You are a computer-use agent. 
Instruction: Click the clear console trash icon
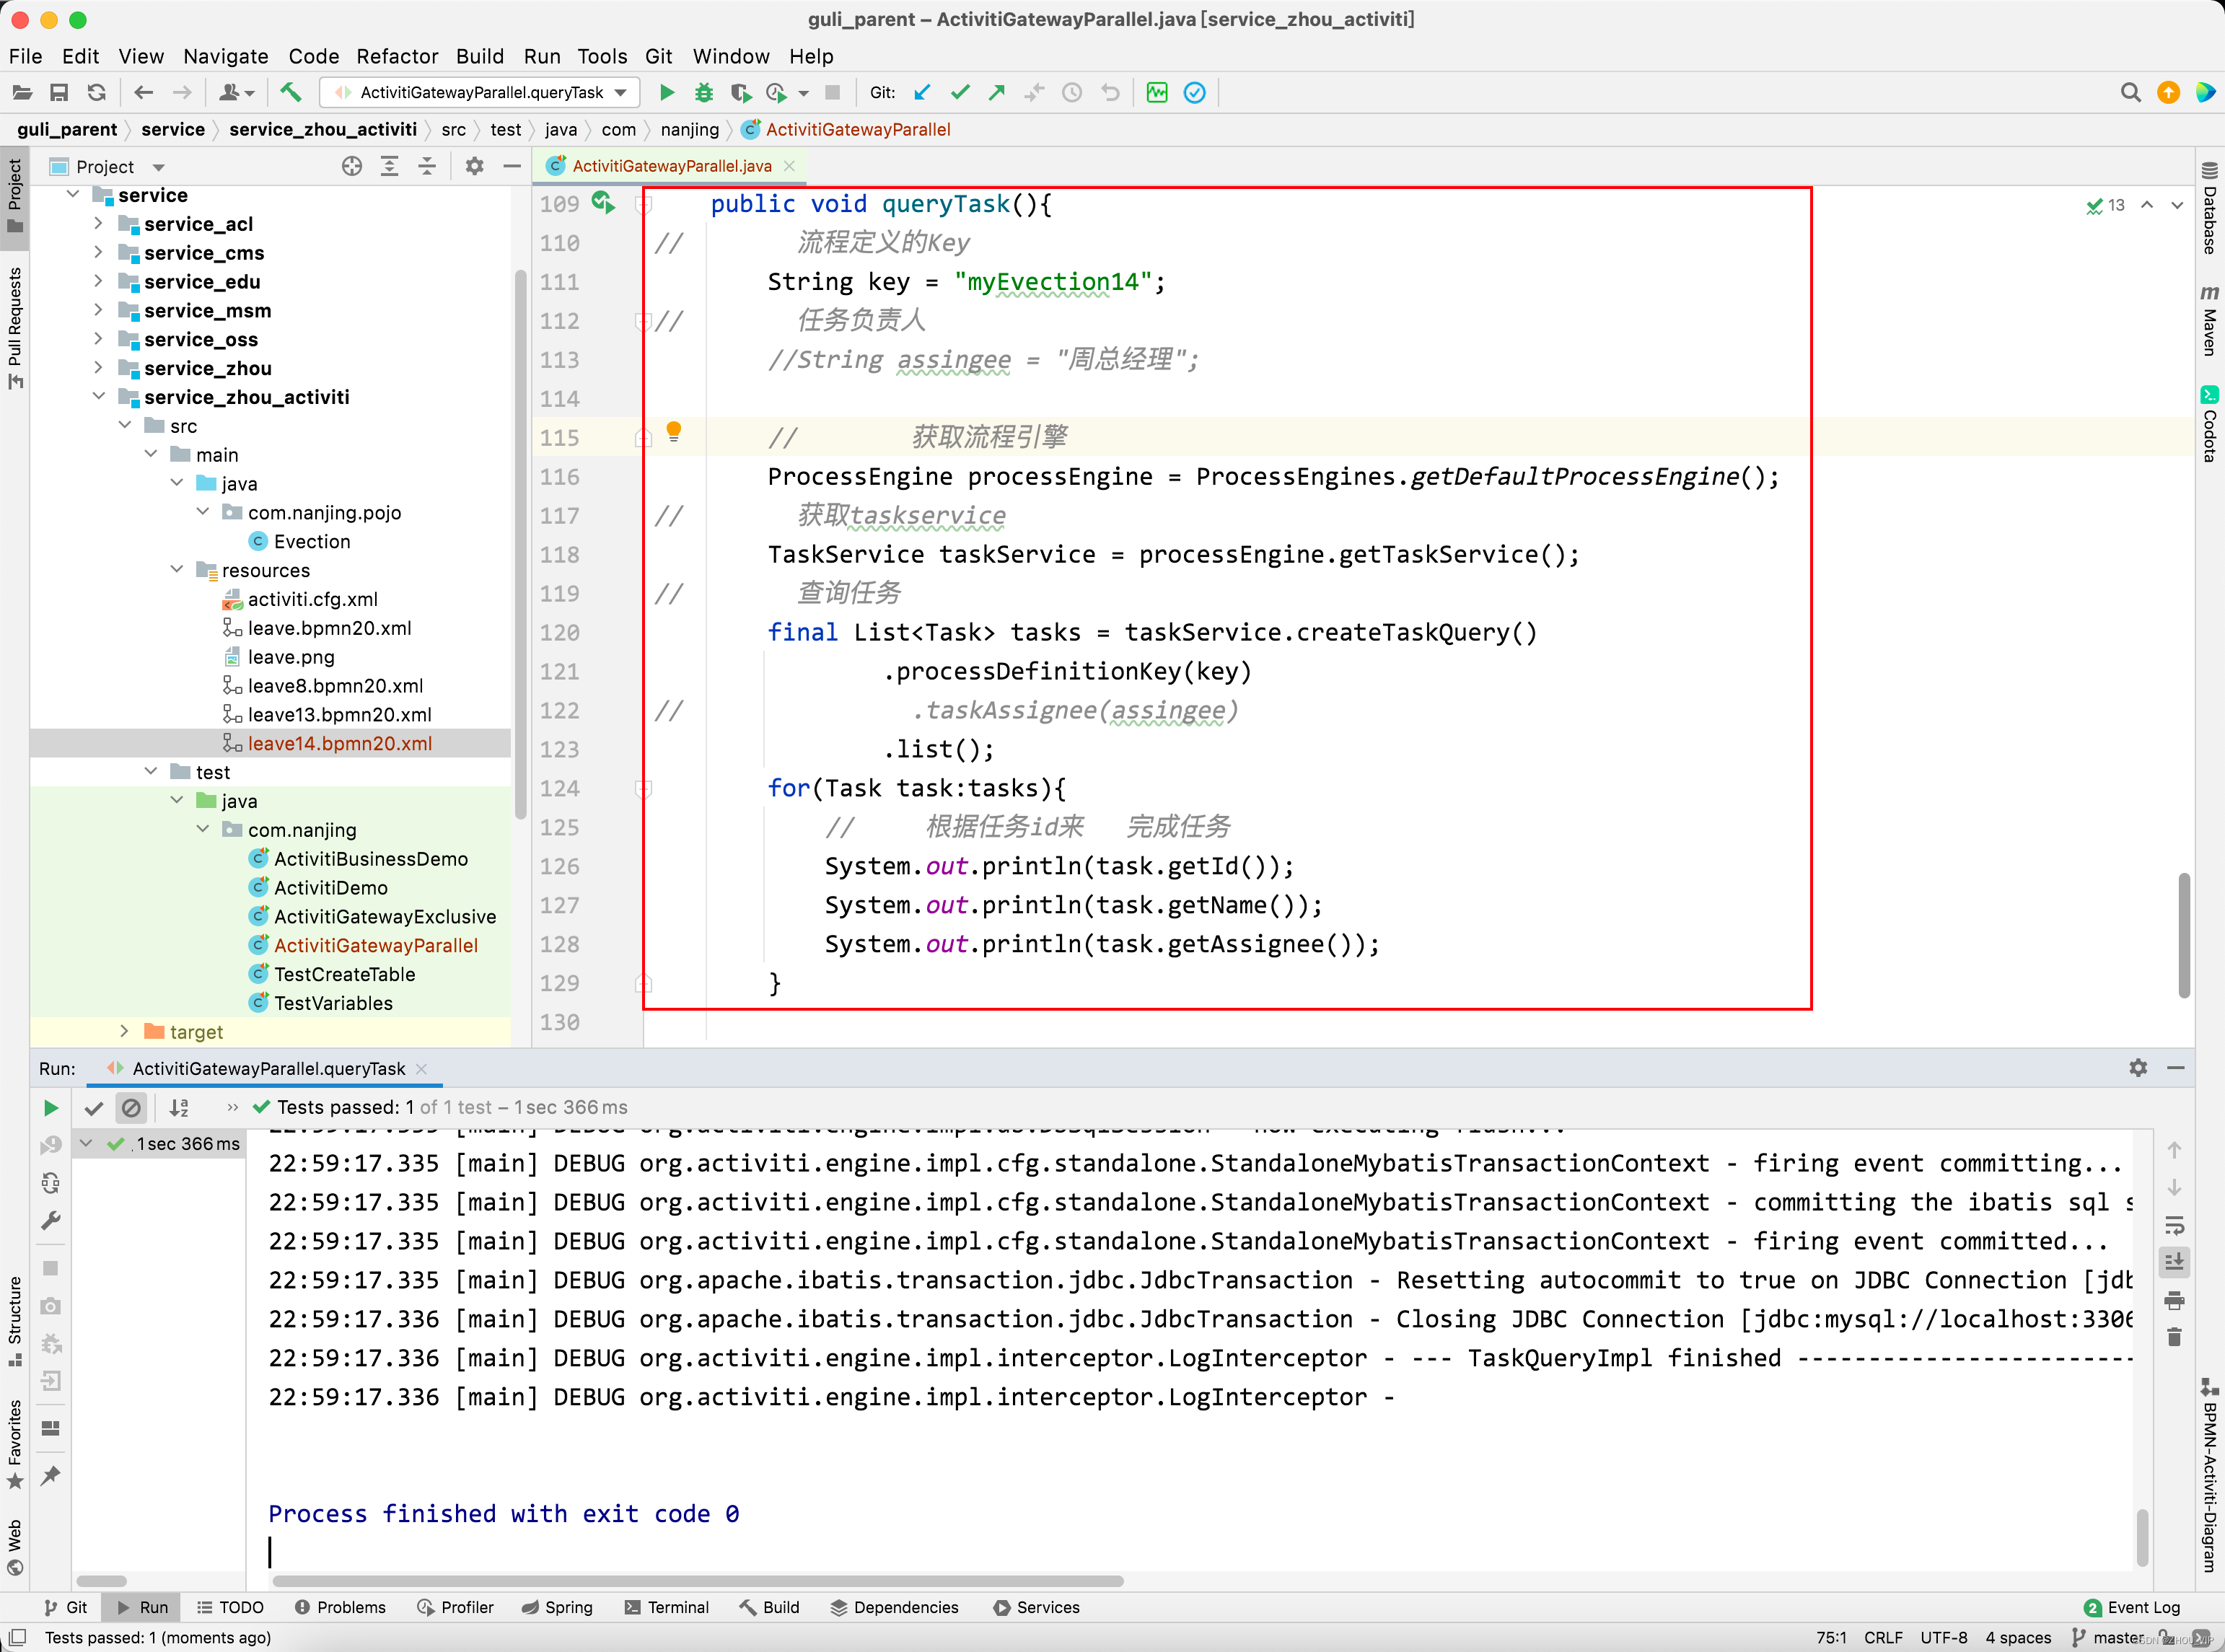click(x=2174, y=1337)
